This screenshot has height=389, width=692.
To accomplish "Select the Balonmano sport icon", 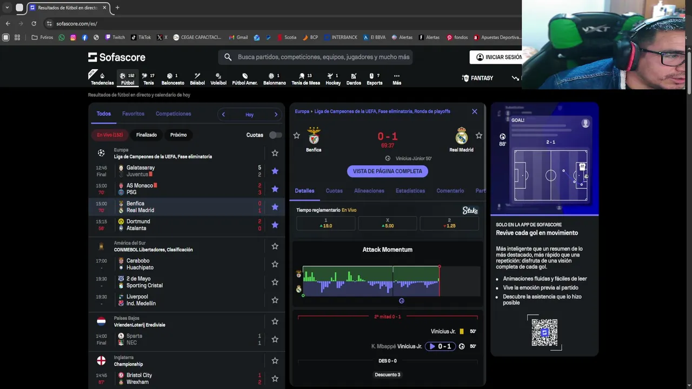I will coord(274,78).
